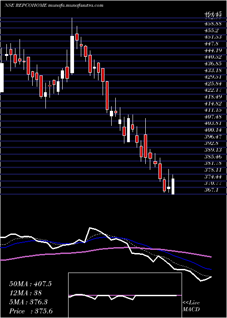The height and width of the screenshot is (318, 227).
Task: Select the 374.44 price level label
Action: click(213, 177)
